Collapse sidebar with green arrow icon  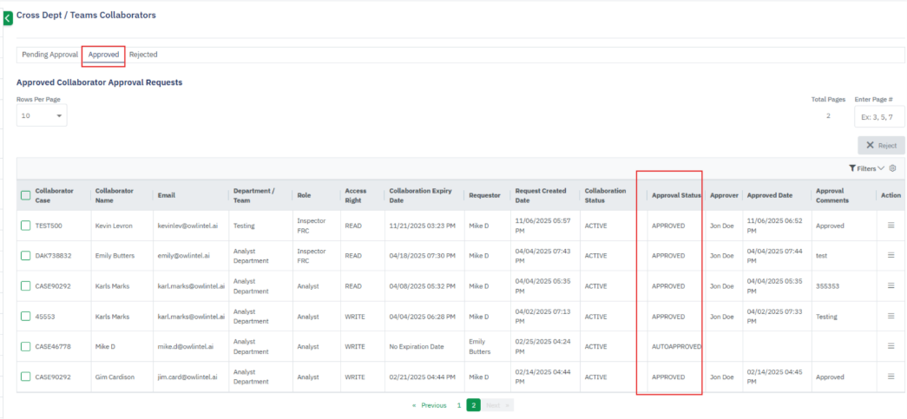(8, 16)
